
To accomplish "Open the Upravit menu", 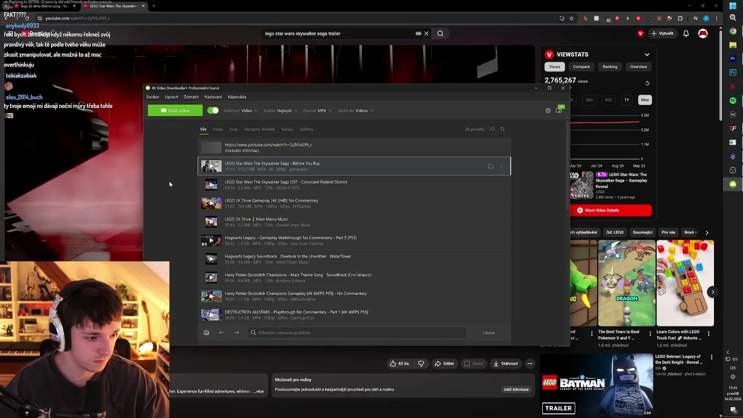I will point(171,97).
